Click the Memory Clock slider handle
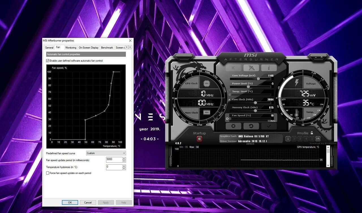Viewport: 362px width, 213px height. [255, 111]
